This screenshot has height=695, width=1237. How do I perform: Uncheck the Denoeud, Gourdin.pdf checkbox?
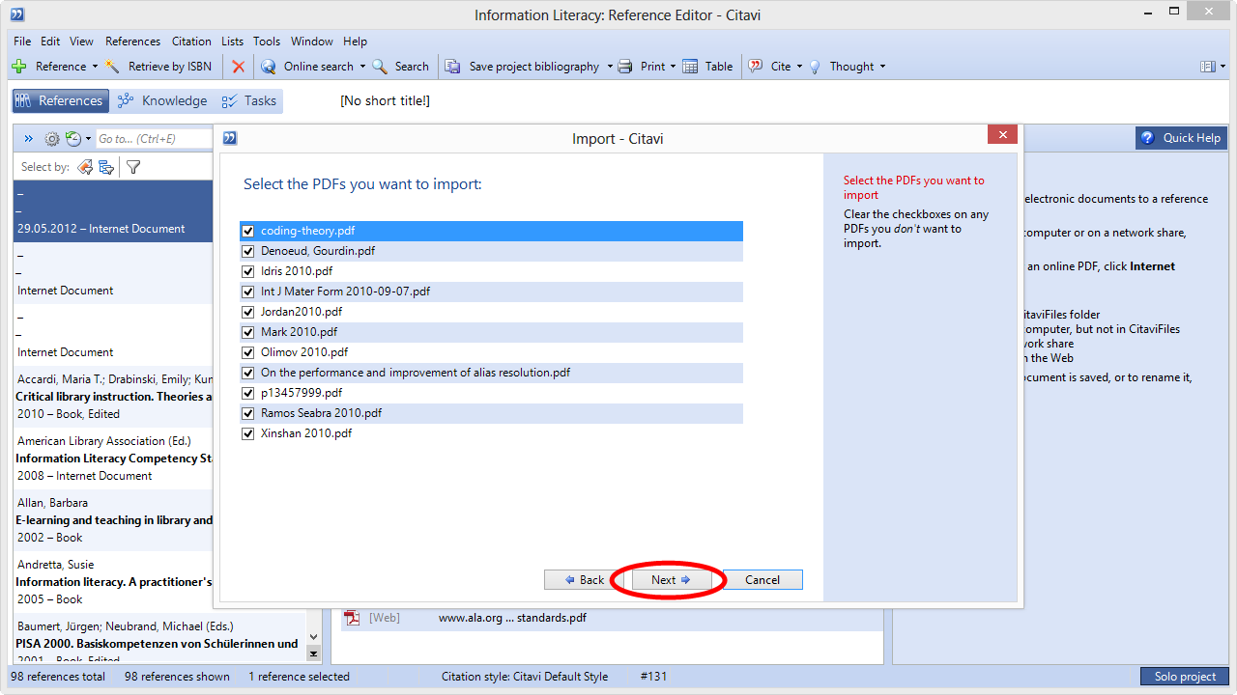tap(248, 251)
